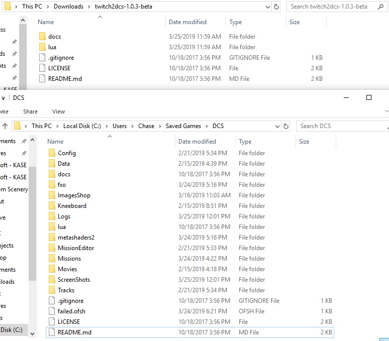Open the Share ribbon tab
Screen dimensions: 389x341
pos(30,111)
